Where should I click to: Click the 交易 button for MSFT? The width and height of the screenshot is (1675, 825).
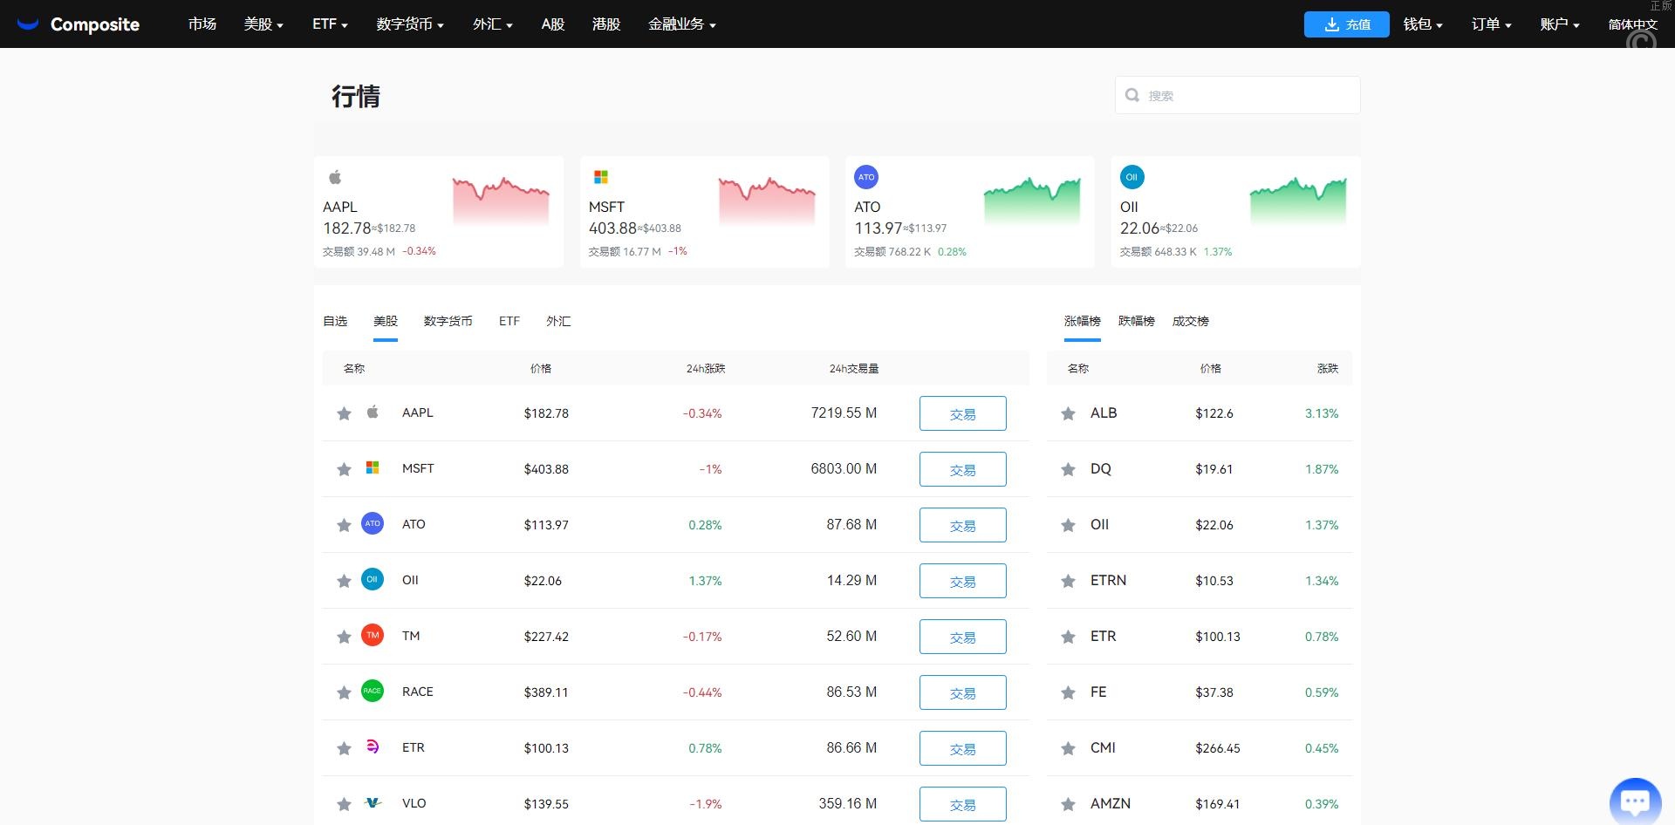962,468
